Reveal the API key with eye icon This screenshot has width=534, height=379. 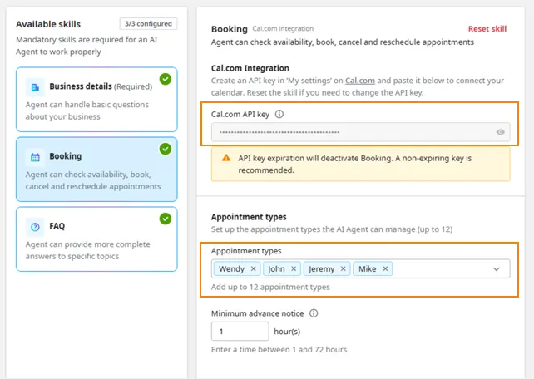pos(500,132)
